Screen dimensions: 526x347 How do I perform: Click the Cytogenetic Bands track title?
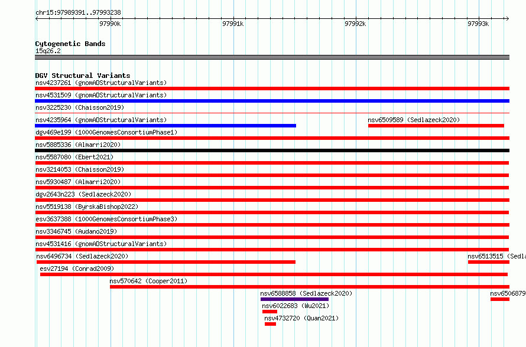pyautogui.click(x=70, y=44)
